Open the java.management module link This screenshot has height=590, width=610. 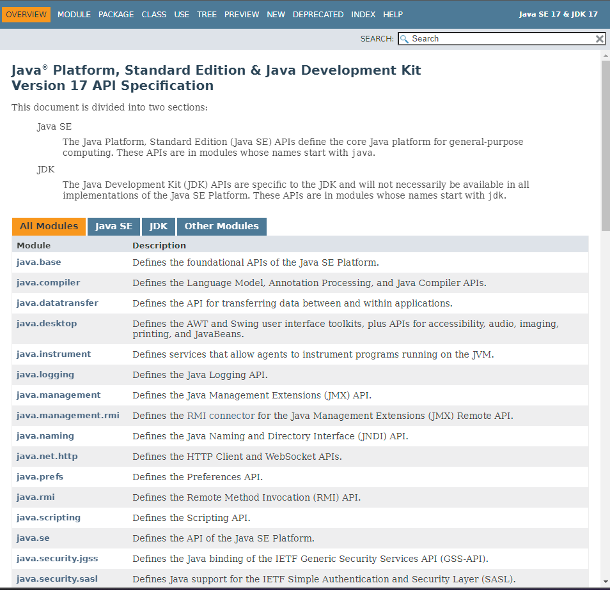(58, 395)
